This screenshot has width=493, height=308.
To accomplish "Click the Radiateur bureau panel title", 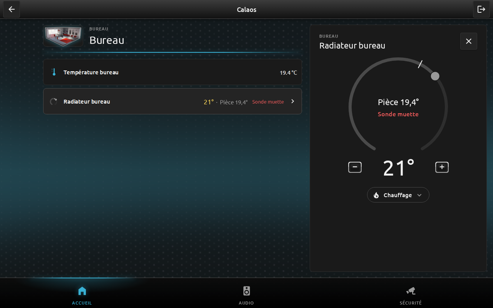I will coord(352,45).
